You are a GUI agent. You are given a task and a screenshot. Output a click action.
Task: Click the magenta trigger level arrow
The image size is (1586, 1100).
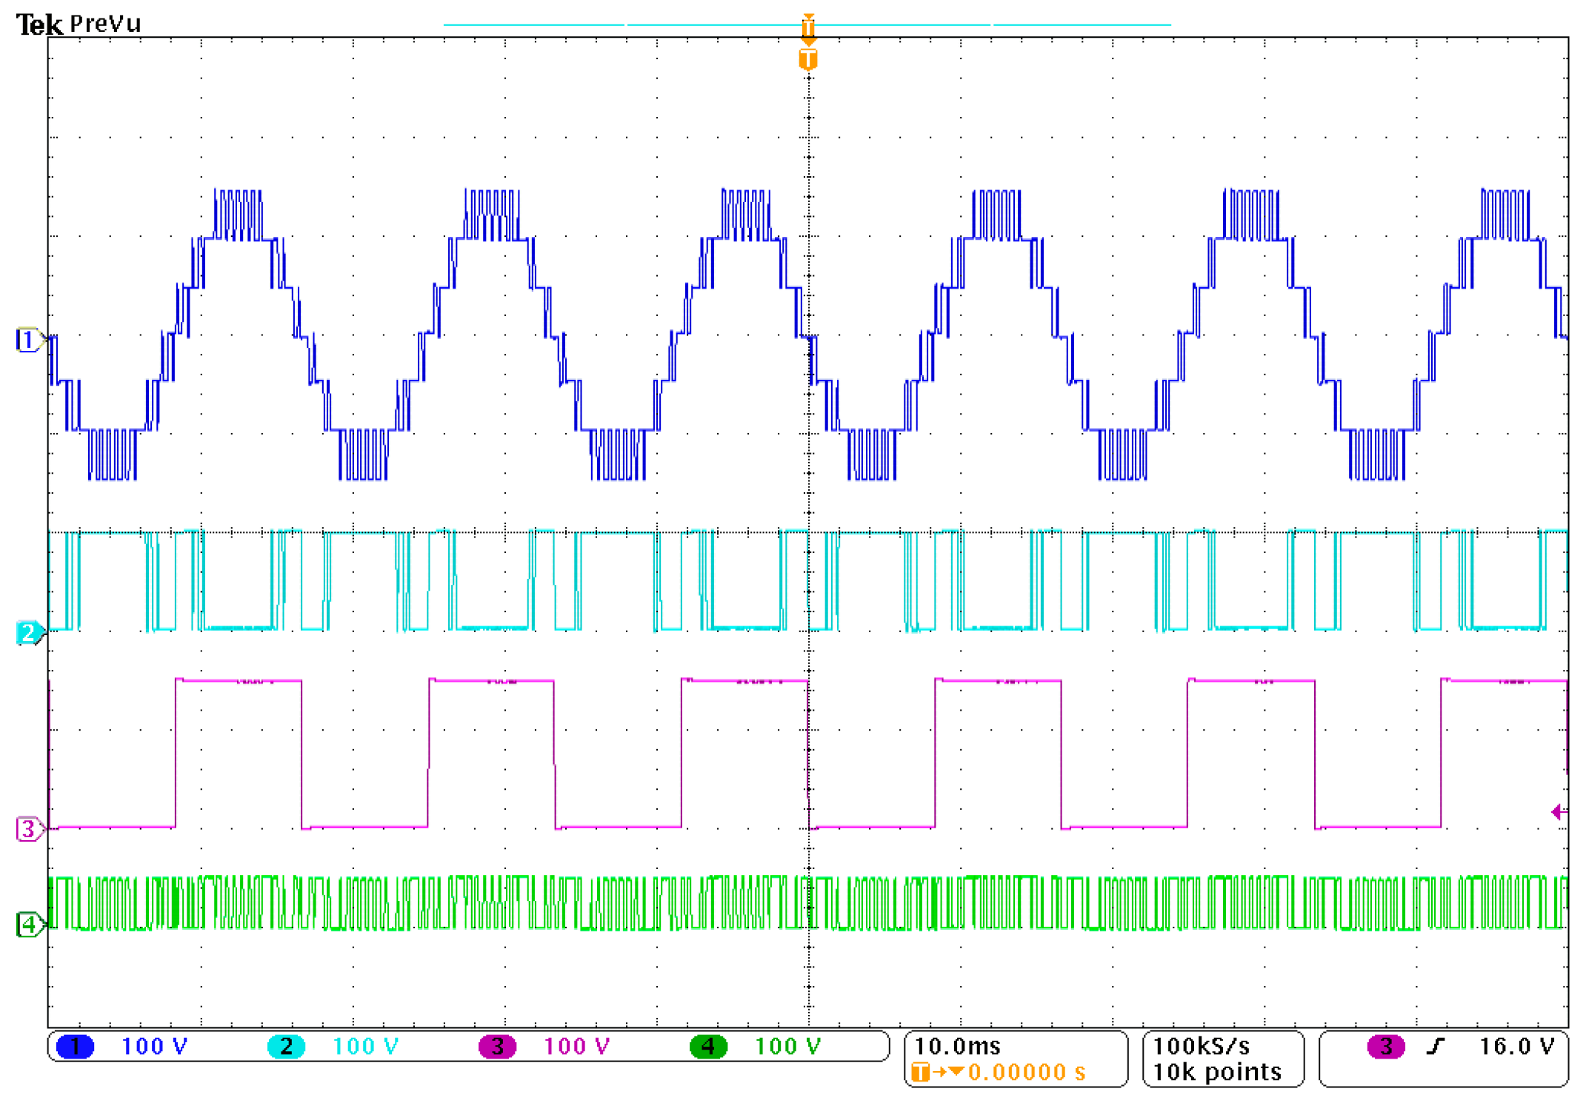(x=1559, y=812)
